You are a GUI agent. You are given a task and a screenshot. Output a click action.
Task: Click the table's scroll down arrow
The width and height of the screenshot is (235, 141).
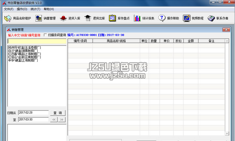[x=227, y=134]
